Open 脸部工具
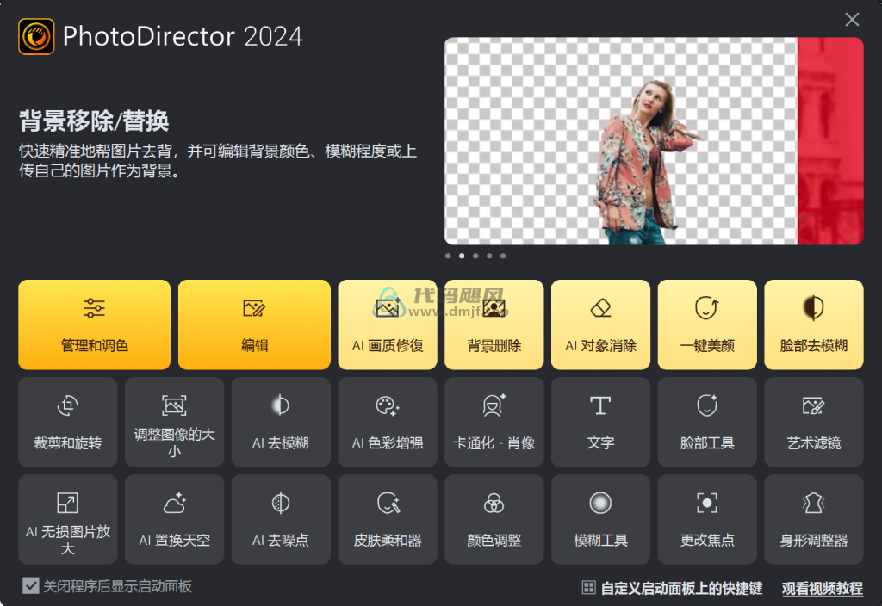This screenshot has height=606, width=882. click(707, 422)
